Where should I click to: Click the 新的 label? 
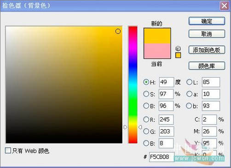(156, 24)
